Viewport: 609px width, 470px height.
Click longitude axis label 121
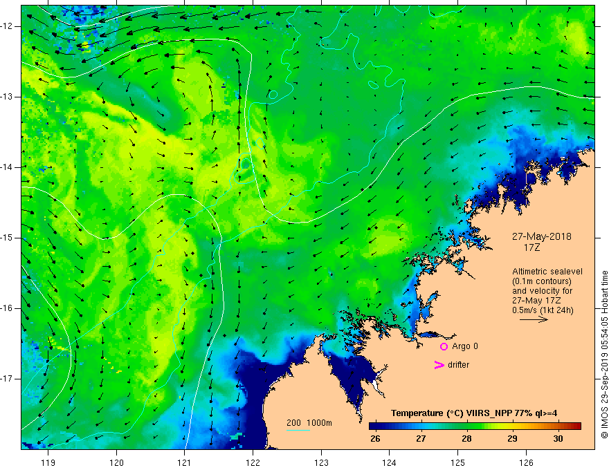(x=185, y=462)
